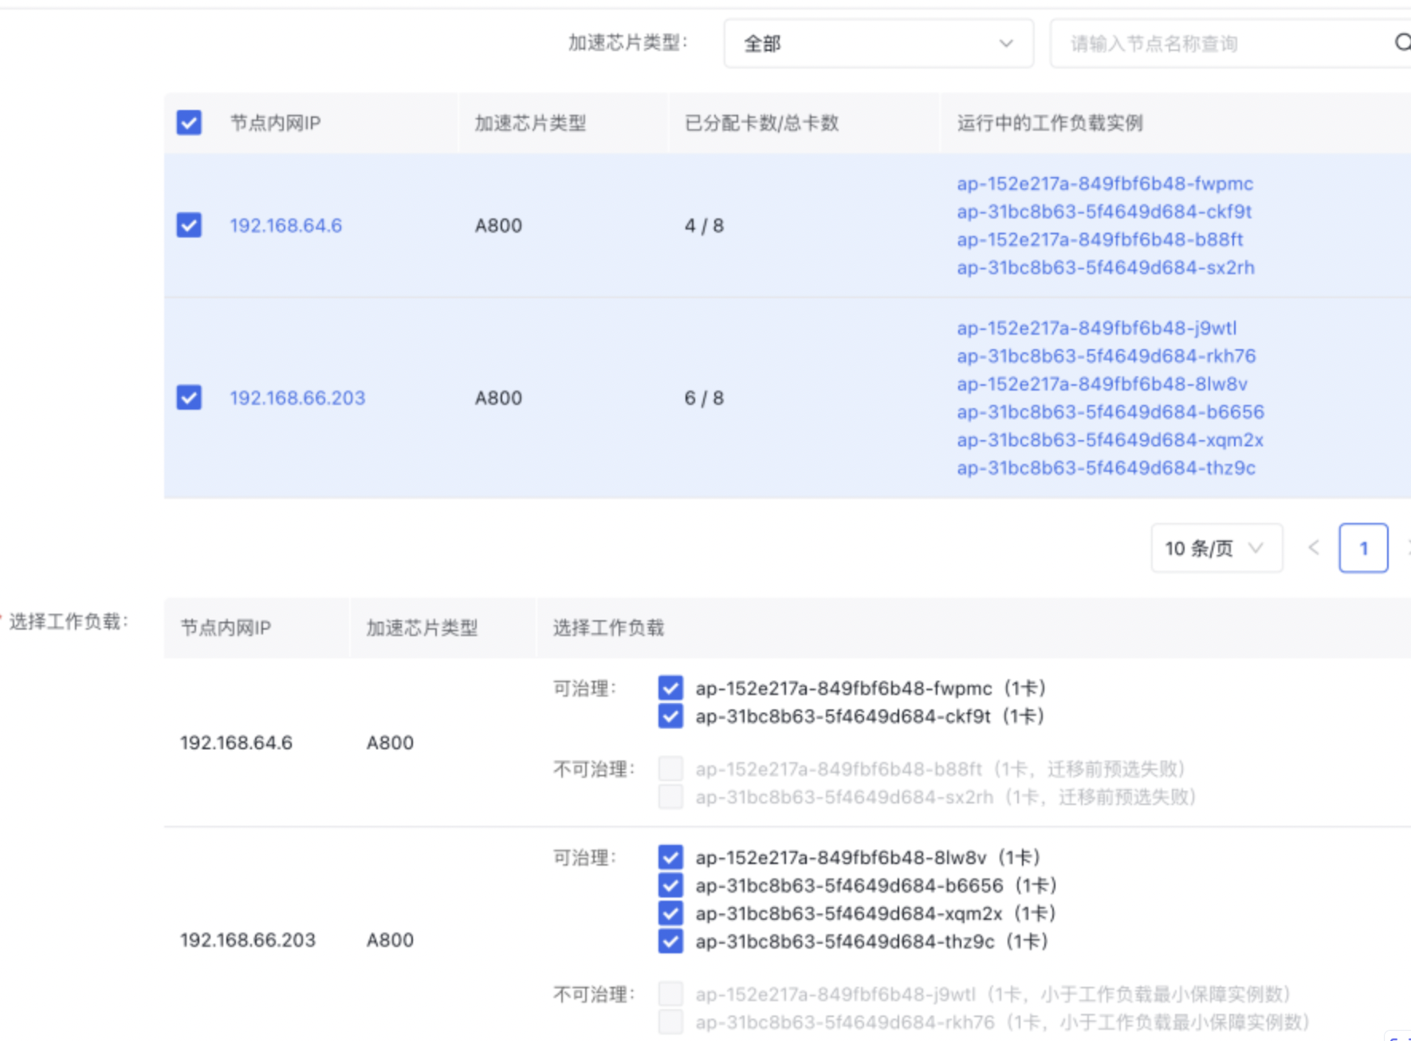Uncheck workload ap-152e217a-849fbf6b48-fwpmc (1卡)

coord(670,688)
